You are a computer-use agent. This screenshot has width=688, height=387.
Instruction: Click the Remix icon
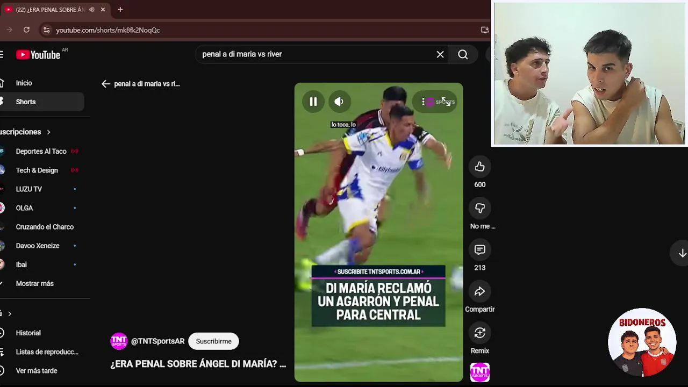pos(480,333)
